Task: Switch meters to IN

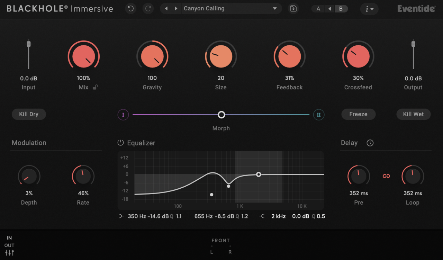Action: (9, 238)
